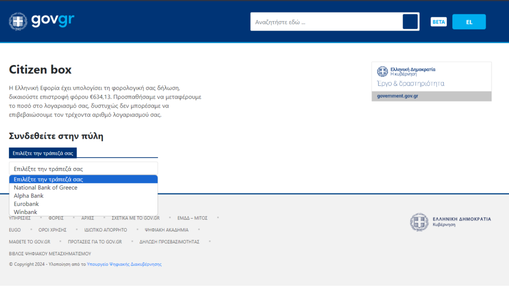Screen dimensions: 509x291
Task: Collapse the bank selection combo box
Action: 83,169
